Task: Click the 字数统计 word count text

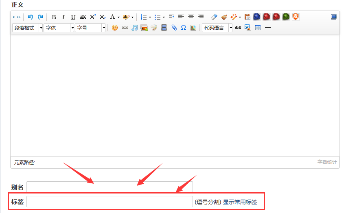Action: [327, 162]
